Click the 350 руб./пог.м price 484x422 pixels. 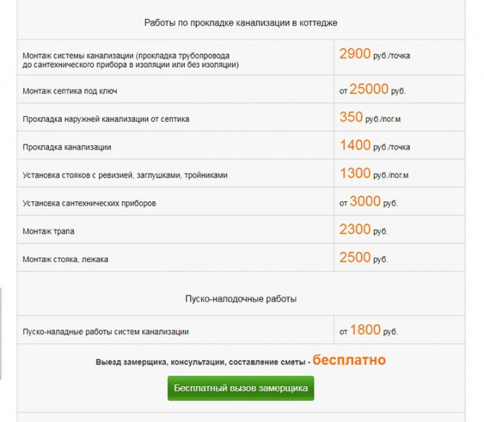click(370, 118)
